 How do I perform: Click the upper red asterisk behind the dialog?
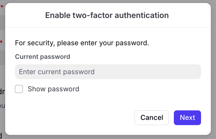(2, 7)
